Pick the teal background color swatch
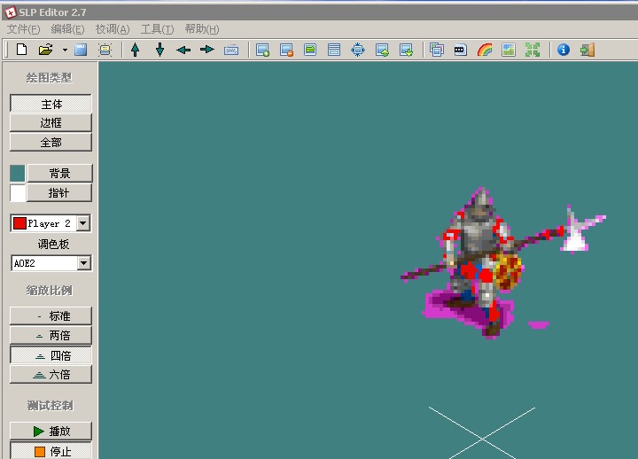This screenshot has width=638, height=459. pos(18,174)
